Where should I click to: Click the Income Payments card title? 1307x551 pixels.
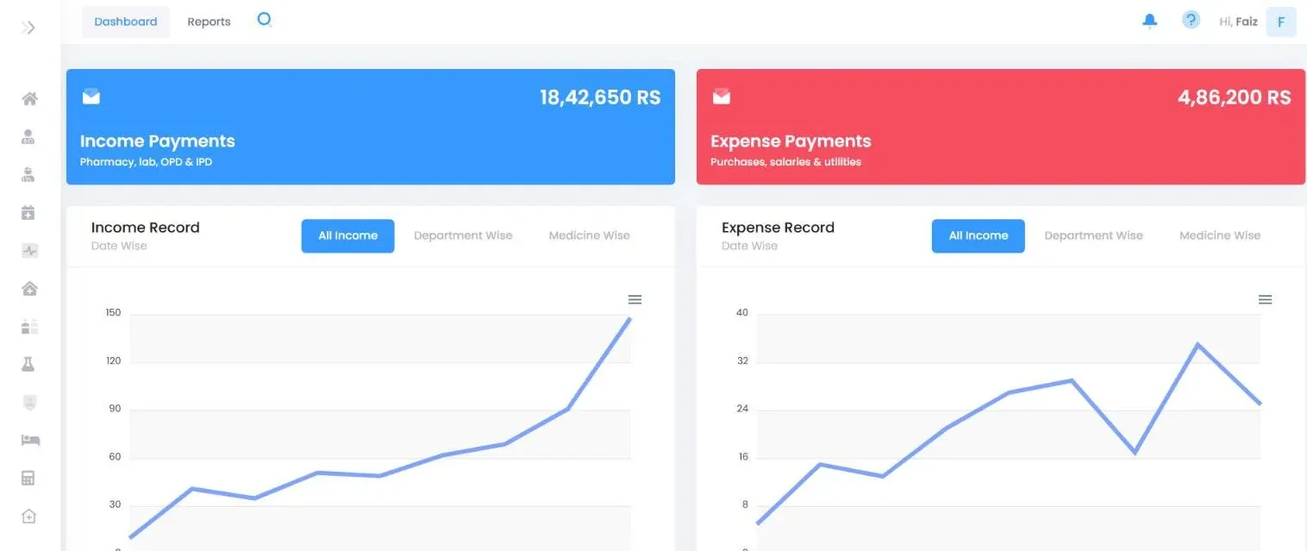coord(157,141)
